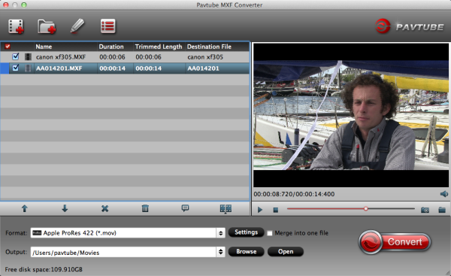Remove selected file with X icon
This screenshot has height=276, width=451.
[x=105, y=208]
